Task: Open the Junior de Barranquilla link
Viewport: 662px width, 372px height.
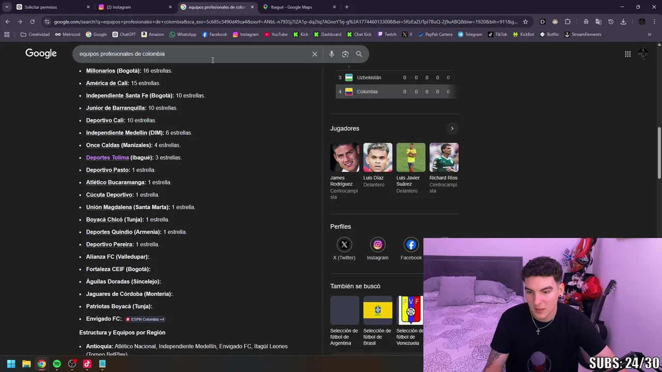Action: tap(115, 108)
